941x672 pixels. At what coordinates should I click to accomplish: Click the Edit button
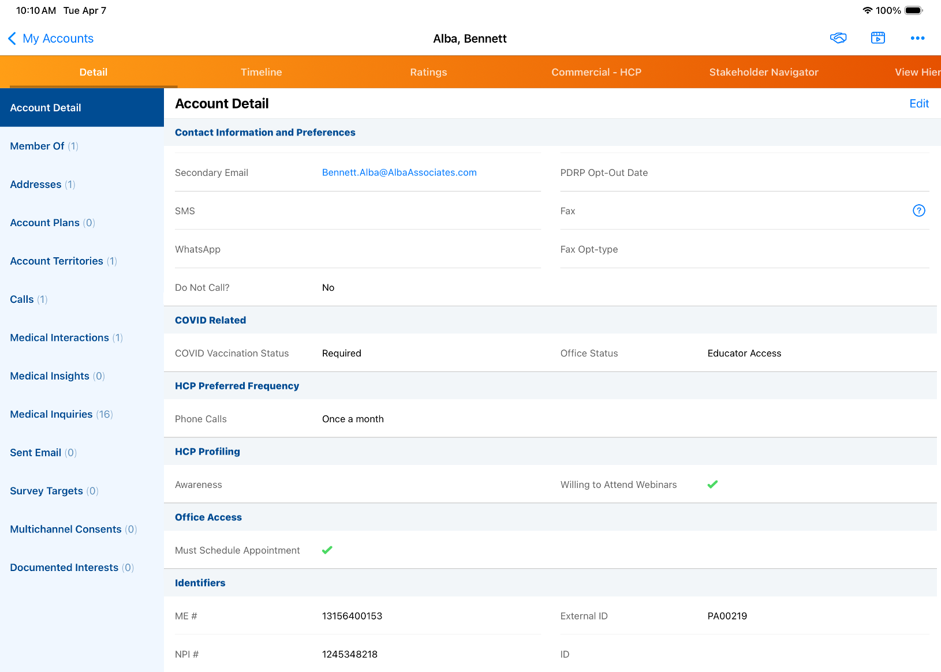[918, 104]
